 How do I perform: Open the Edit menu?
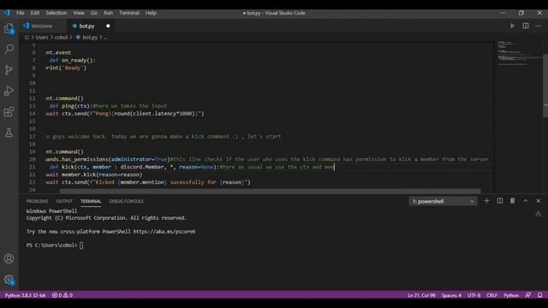(35, 13)
